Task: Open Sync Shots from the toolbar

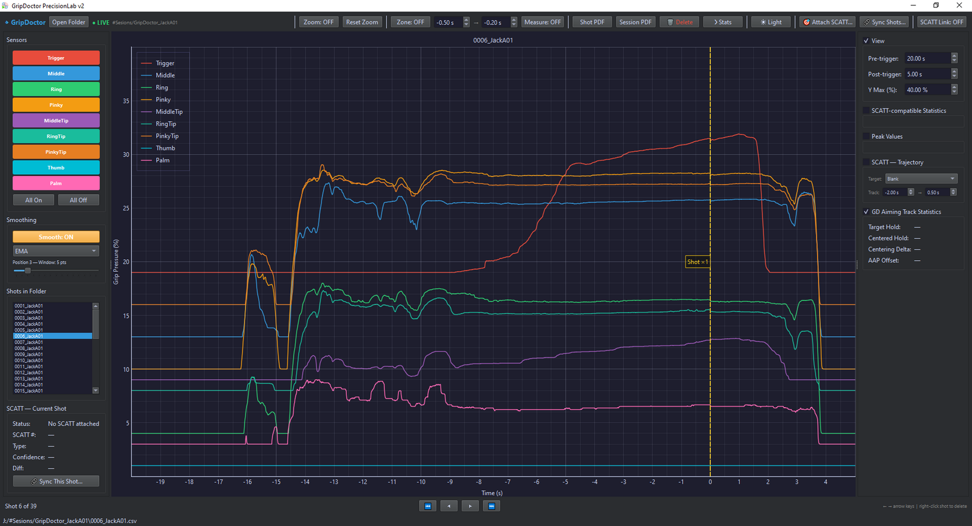Action: pos(885,22)
